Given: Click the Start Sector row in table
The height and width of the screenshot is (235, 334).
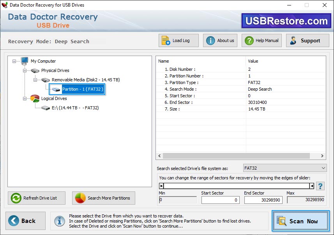Looking at the screenshot, I should click(241, 96).
